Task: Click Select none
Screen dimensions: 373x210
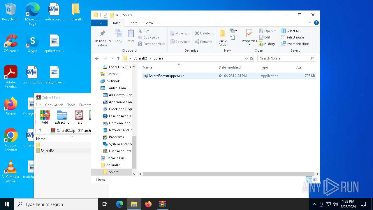Action: coord(292,37)
